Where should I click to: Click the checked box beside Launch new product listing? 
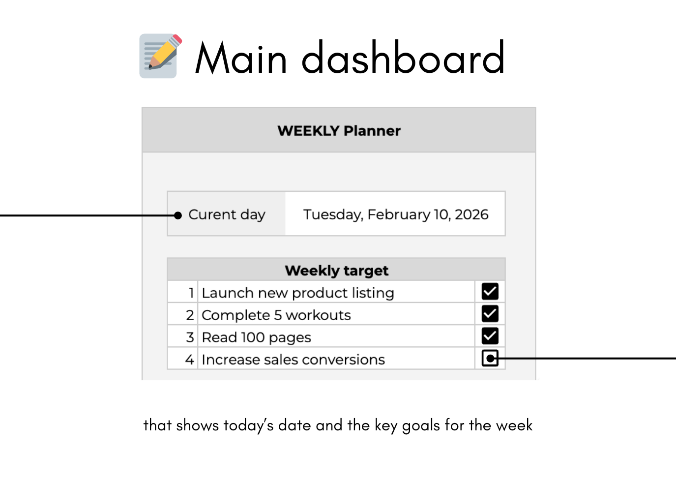click(490, 292)
